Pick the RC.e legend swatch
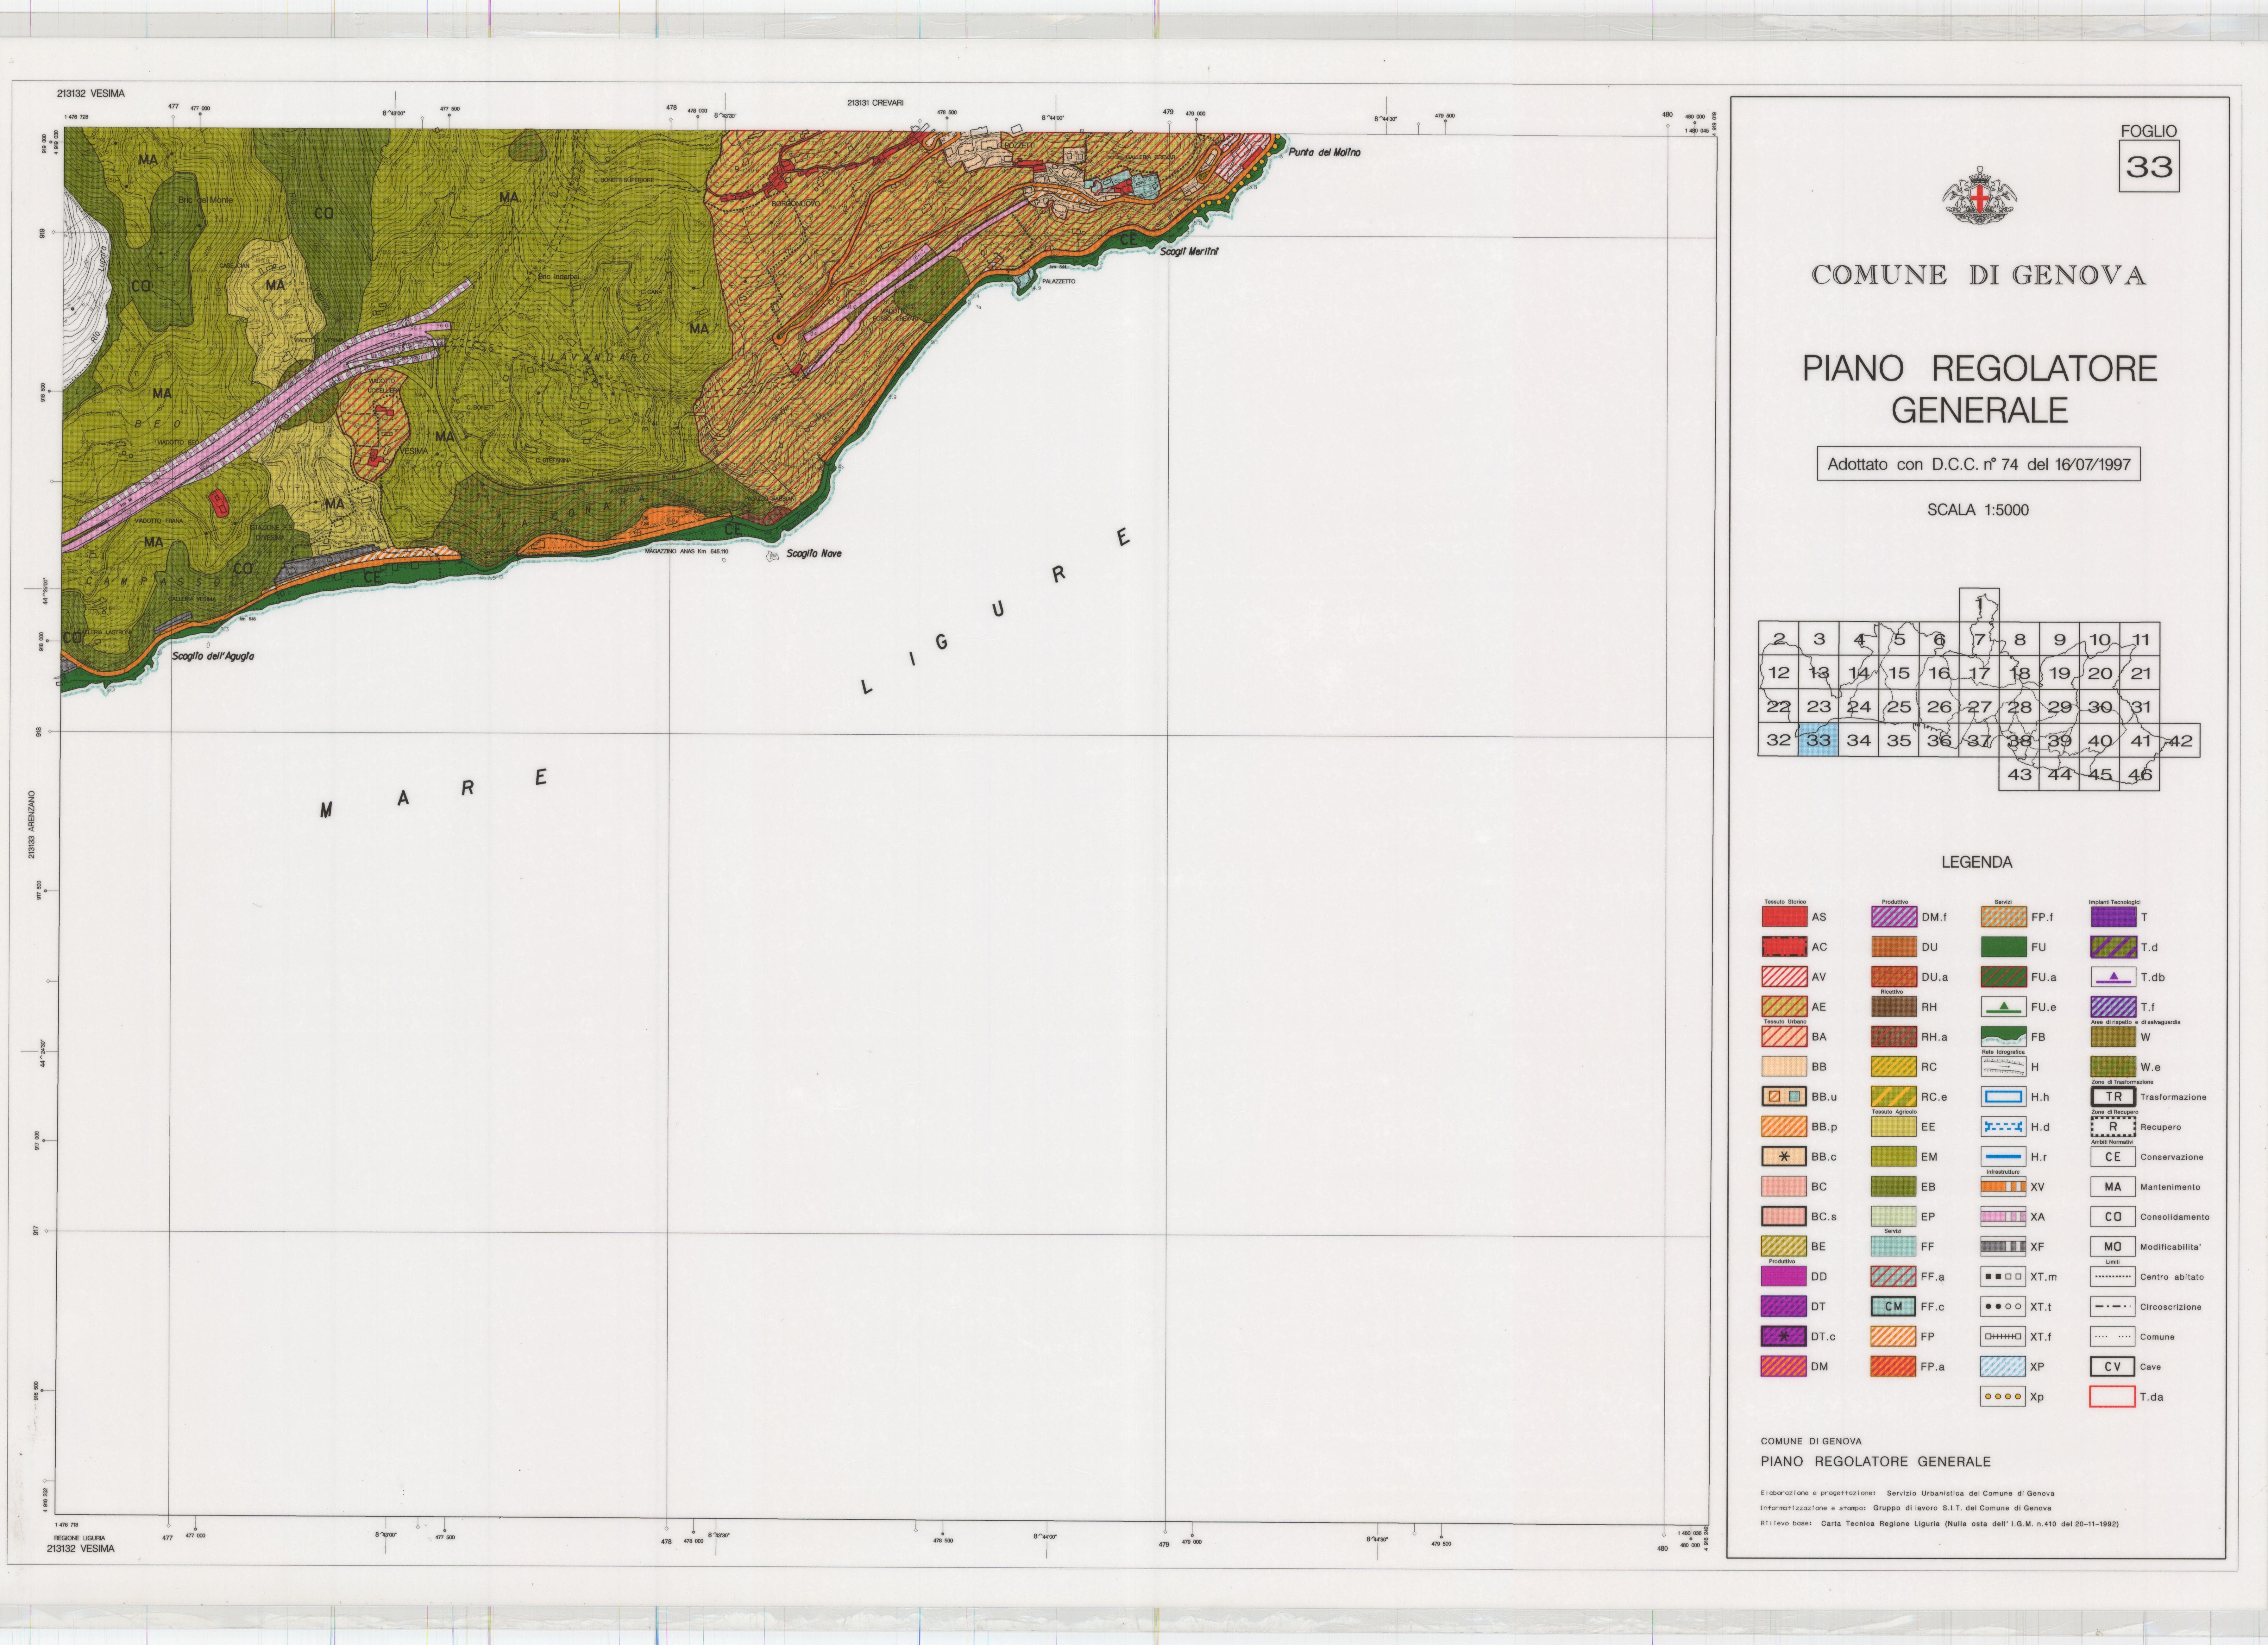Viewport: 2268px width, 1645px height. 1894,1097
